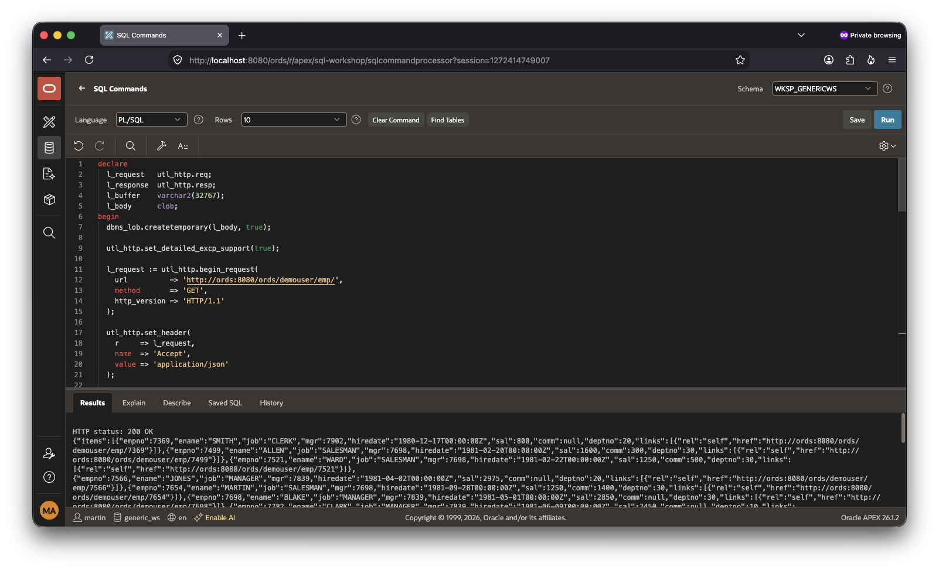Switch to the Describe tab
This screenshot has height=570, width=939.
(177, 403)
